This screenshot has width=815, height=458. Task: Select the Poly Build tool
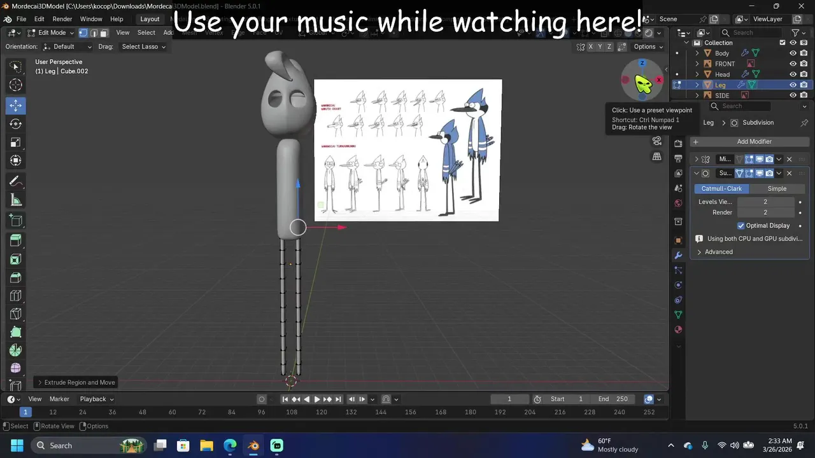tap(16, 332)
